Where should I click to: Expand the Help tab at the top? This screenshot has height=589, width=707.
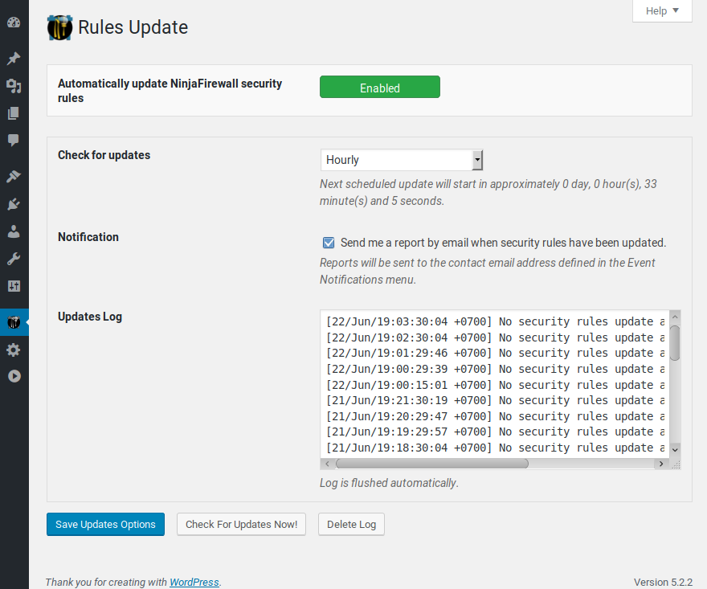pos(662,11)
